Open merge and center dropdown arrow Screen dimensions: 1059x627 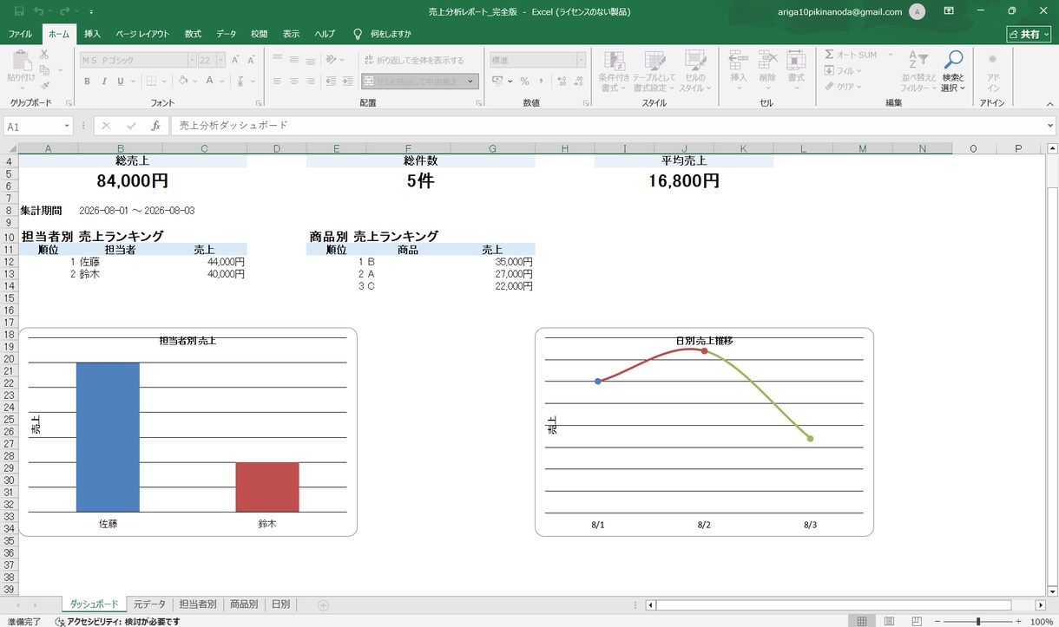[471, 81]
